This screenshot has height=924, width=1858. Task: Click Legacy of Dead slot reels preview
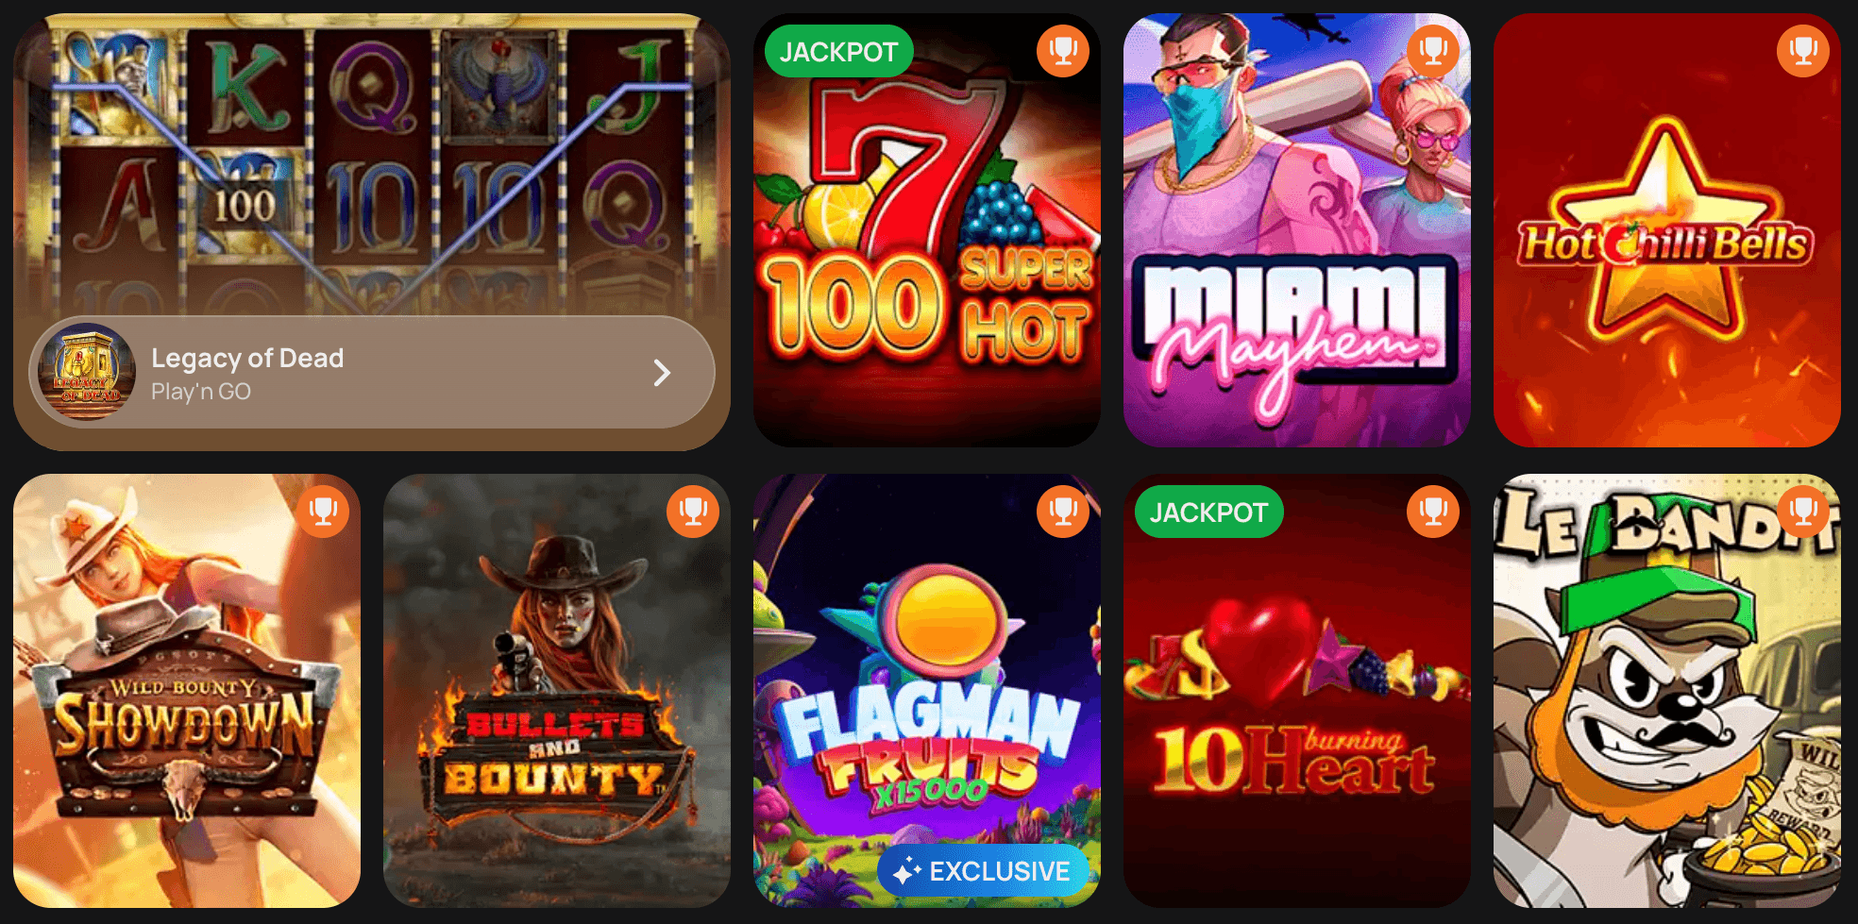click(372, 165)
